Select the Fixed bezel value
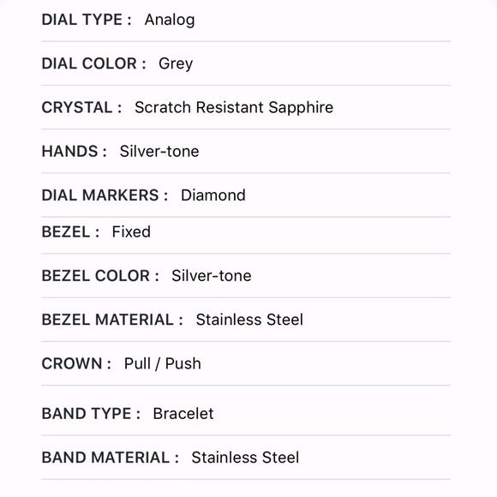 click(x=131, y=231)
